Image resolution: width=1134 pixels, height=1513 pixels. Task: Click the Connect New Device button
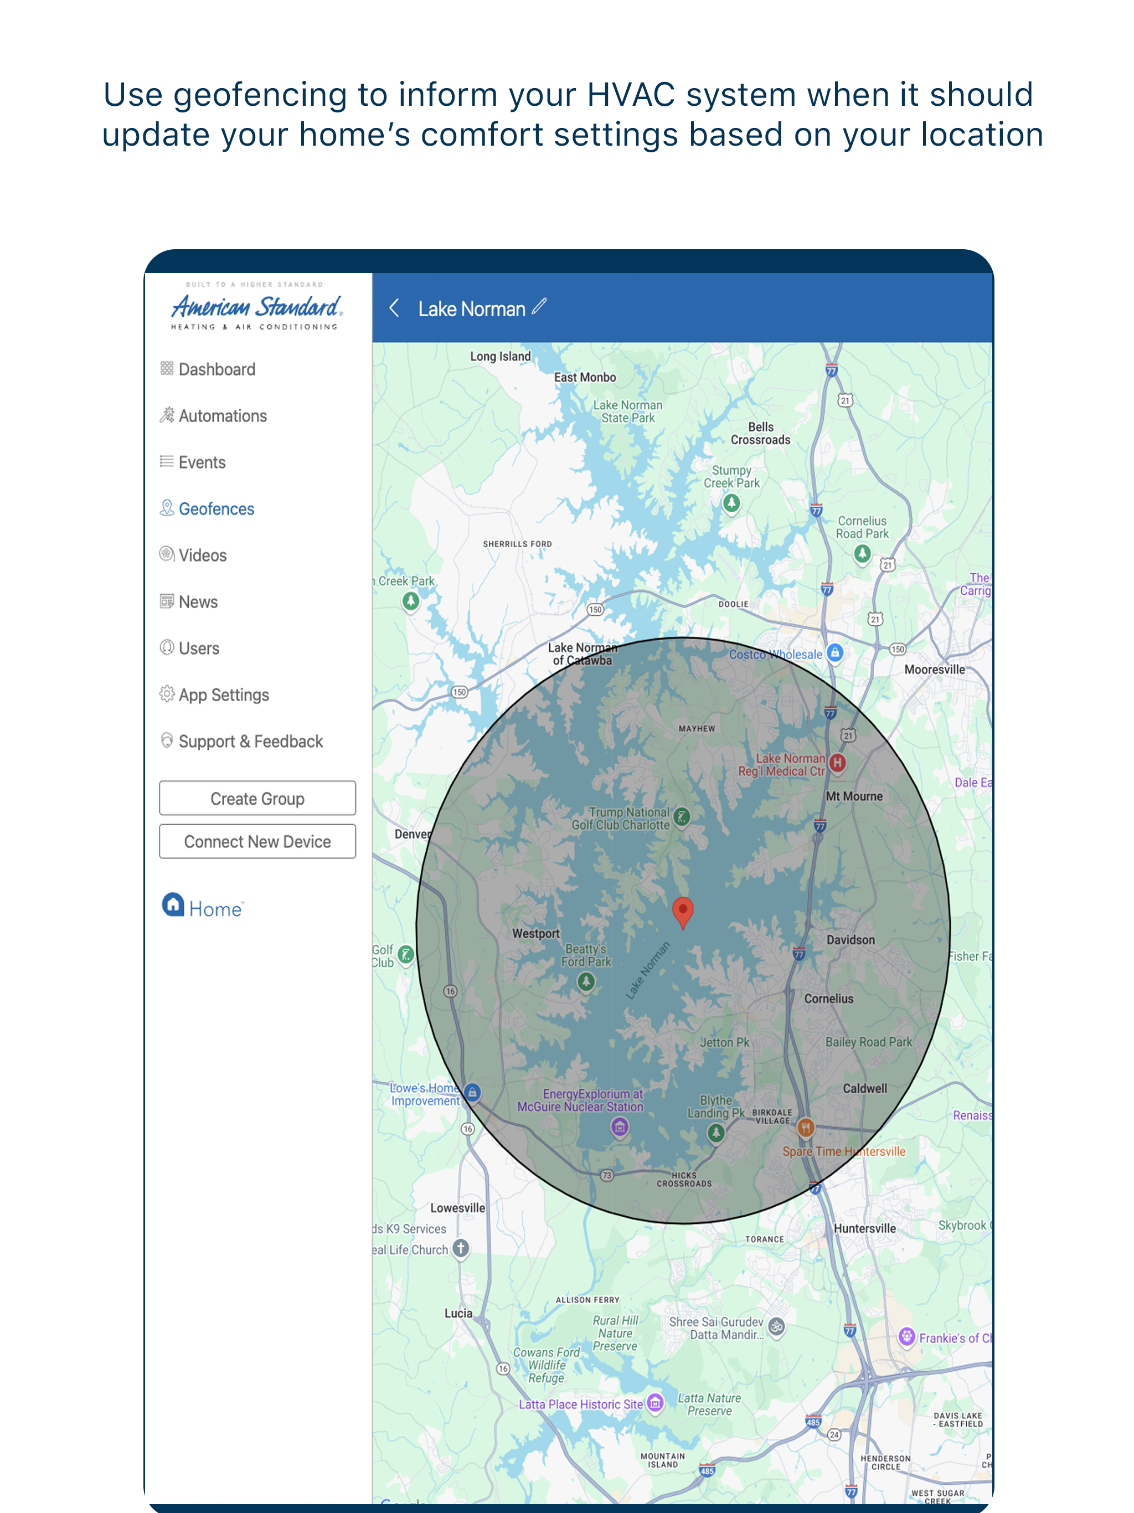point(257,841)
